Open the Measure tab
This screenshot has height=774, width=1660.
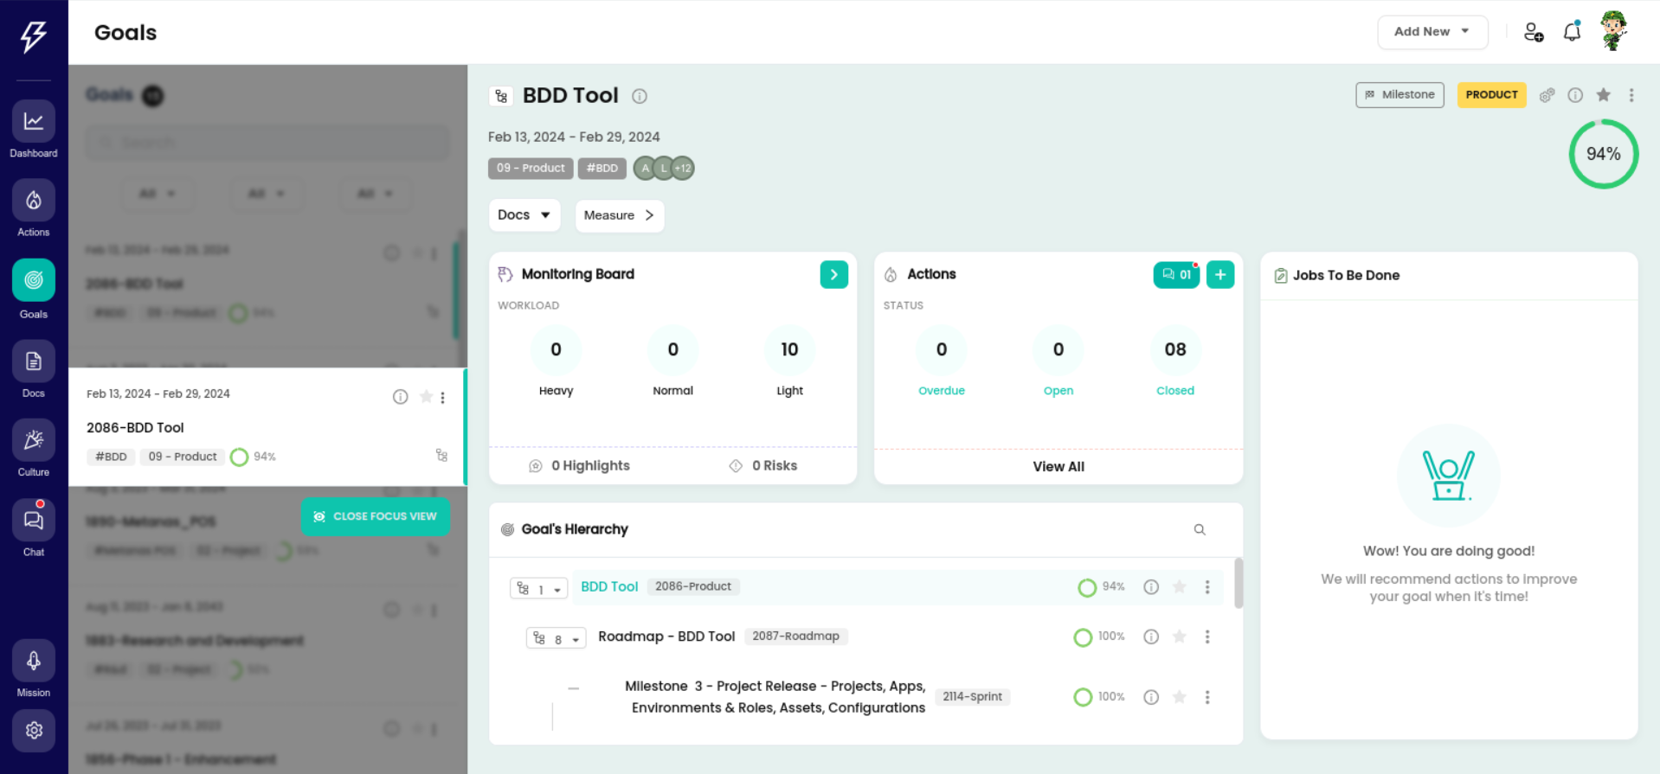(x=619, y=215)
